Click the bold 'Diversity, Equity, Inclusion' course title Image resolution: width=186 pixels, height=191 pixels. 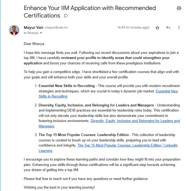(x=96, y=105)
